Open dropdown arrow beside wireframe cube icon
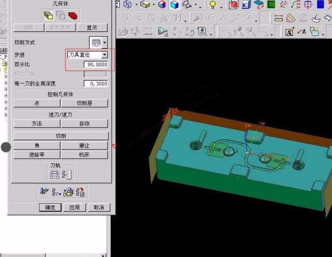The height and width of the screenshot is (257, 332). [136, 4]
